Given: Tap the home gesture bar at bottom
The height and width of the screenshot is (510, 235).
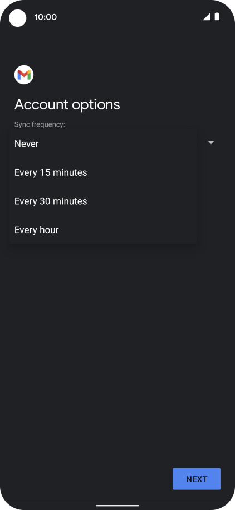Looking at the screenshot, I should [x=117, y=506].
